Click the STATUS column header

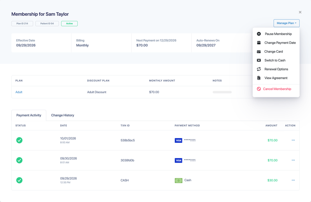(21, 126)
